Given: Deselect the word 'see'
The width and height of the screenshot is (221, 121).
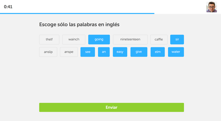Looking at the screenshot, I should (88, 52).
